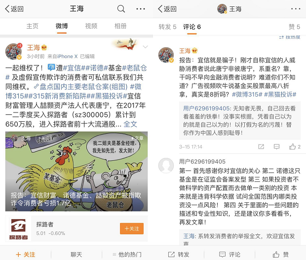Tap the reply bubble icon under first comment
The width and height of the screenshot is (306, 260).
pos(276,147)
